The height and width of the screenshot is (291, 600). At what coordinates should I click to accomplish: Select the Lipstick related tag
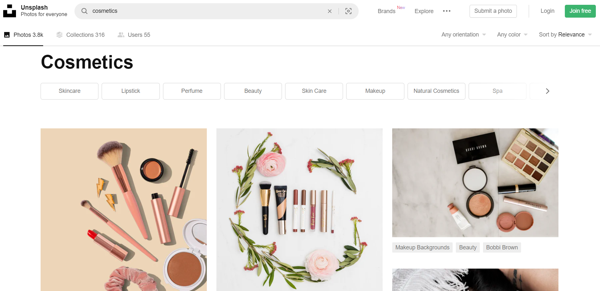tap(131, 91)
